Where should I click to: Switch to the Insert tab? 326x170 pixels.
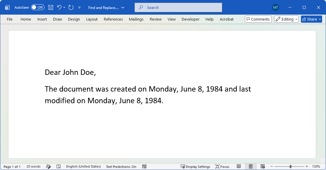click(42, 19)
